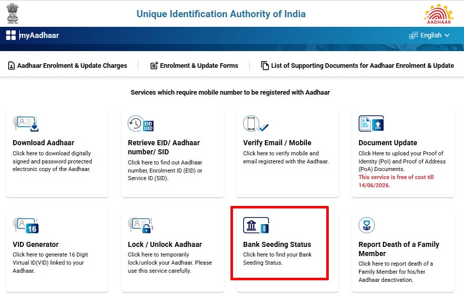
Task: Click 'Click here to report death of a Family Member' text
Action: coord(396,272)
